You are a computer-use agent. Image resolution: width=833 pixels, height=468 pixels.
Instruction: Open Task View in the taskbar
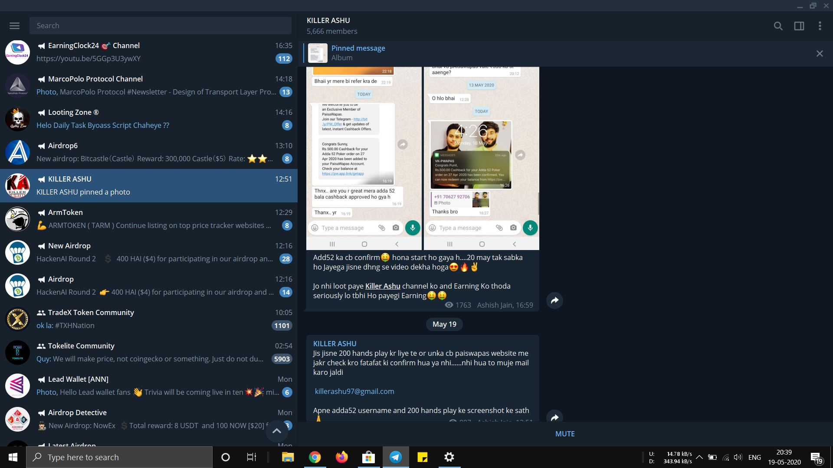click(251, 457)
